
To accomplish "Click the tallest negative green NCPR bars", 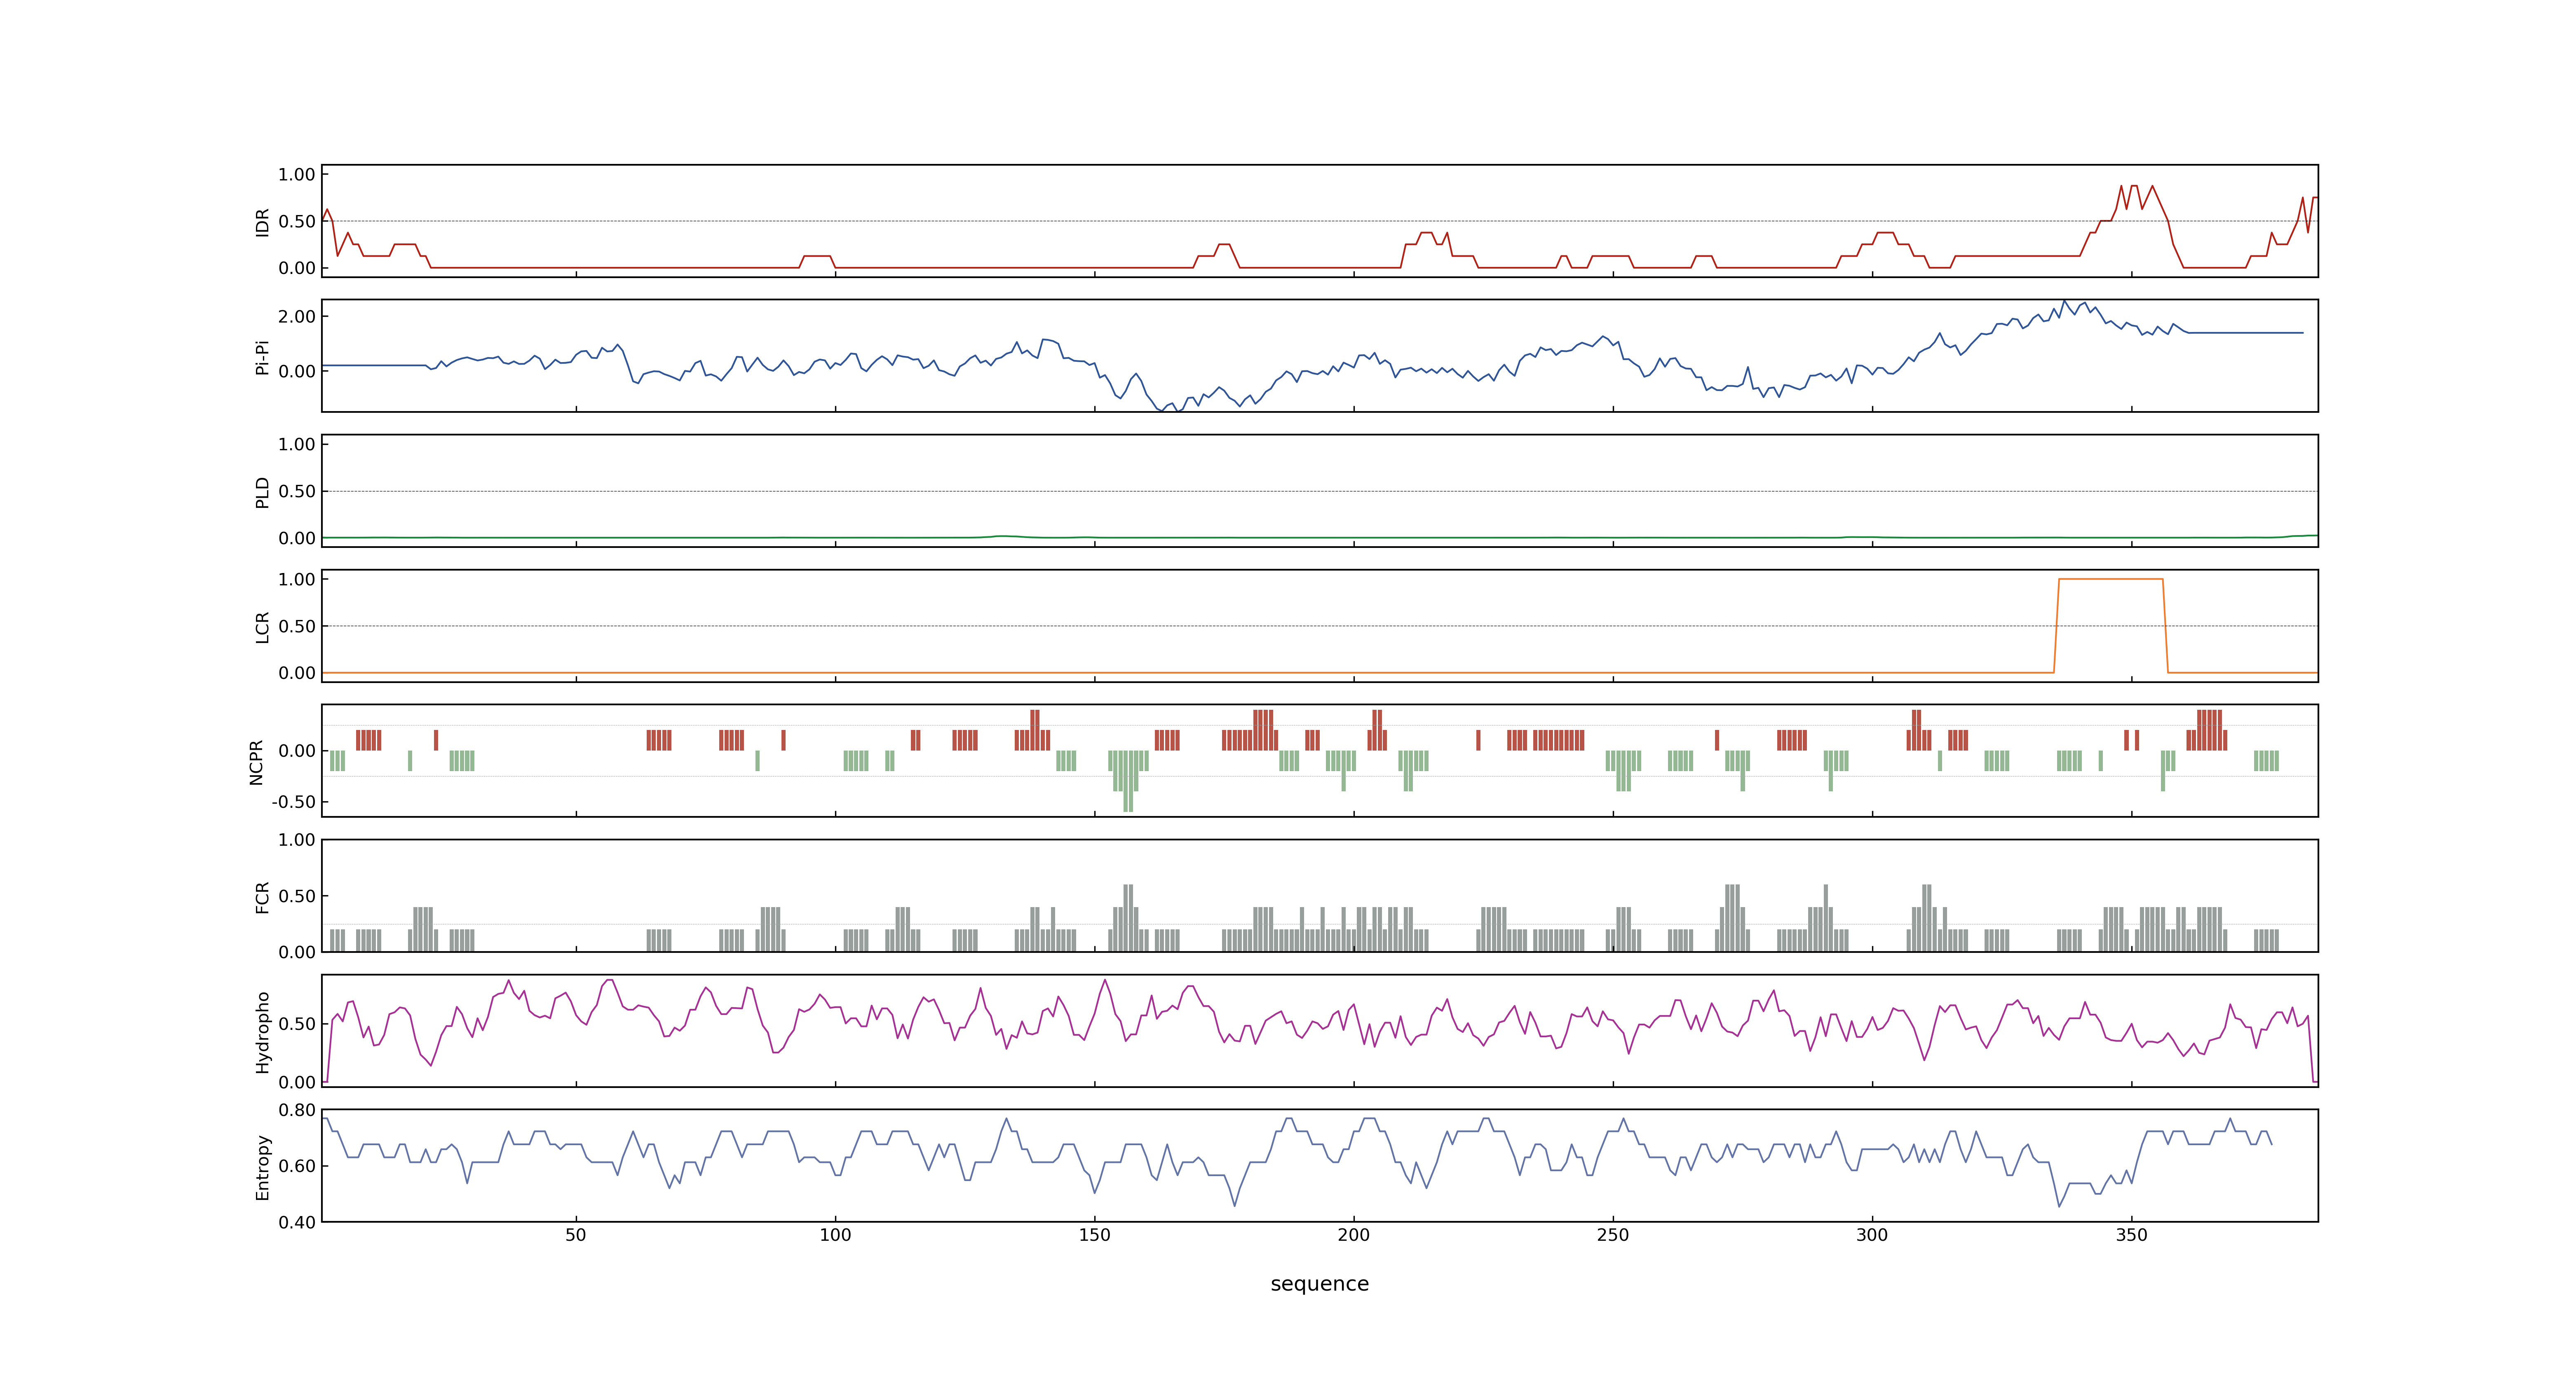I will [1128, 781].
